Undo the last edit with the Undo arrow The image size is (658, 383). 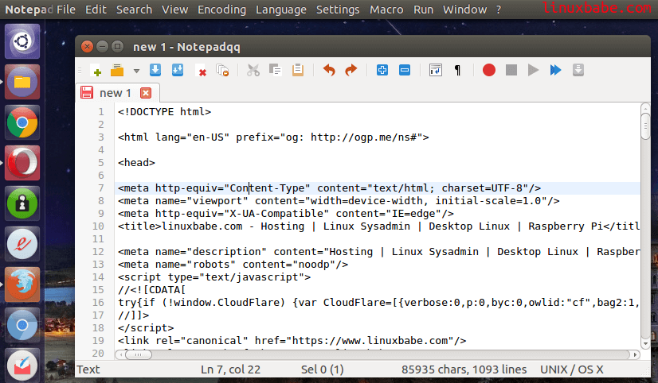coord(329,71)
